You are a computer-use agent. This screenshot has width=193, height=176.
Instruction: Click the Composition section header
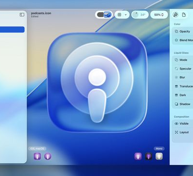coord(181,117)
